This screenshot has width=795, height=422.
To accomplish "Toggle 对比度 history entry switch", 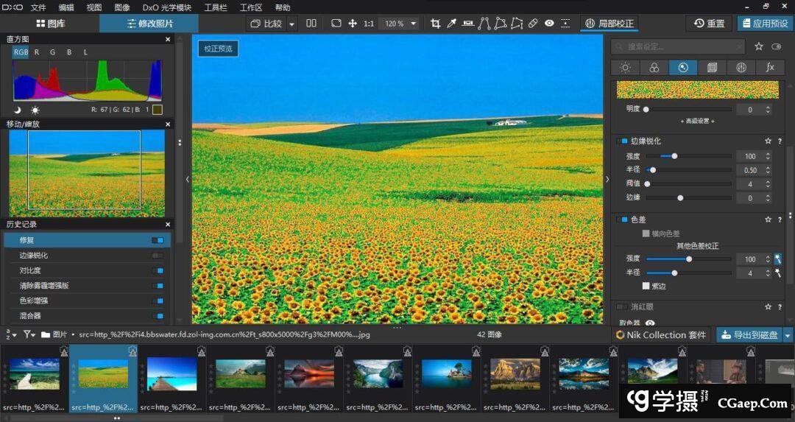I will coord(158,270).
